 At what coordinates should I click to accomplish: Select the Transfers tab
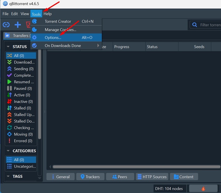17,35
